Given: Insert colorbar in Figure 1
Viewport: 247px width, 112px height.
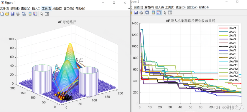Looking at the screenshot, I should [30, 14].
